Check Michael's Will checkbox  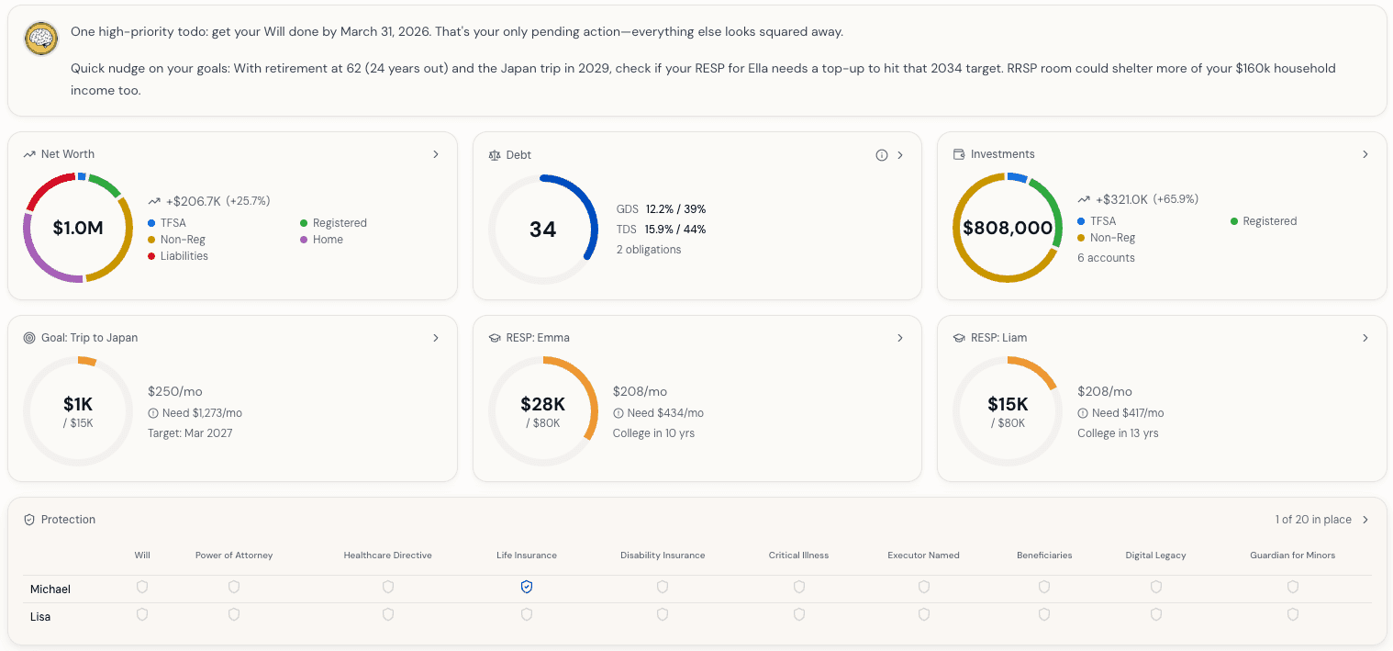(142, 587)
